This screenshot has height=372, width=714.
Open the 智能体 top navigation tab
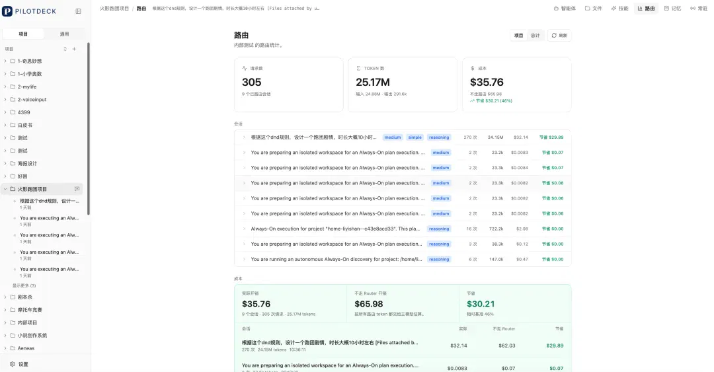(x=565, y=8)
